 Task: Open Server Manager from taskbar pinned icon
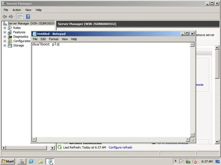click(x=22, y=161)
